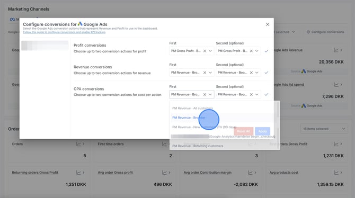Image resolution: width=355 pixels, height=198 pixels.
Task: Expand the first Profit conversion dropdown
Action: (x=210, y=51)
